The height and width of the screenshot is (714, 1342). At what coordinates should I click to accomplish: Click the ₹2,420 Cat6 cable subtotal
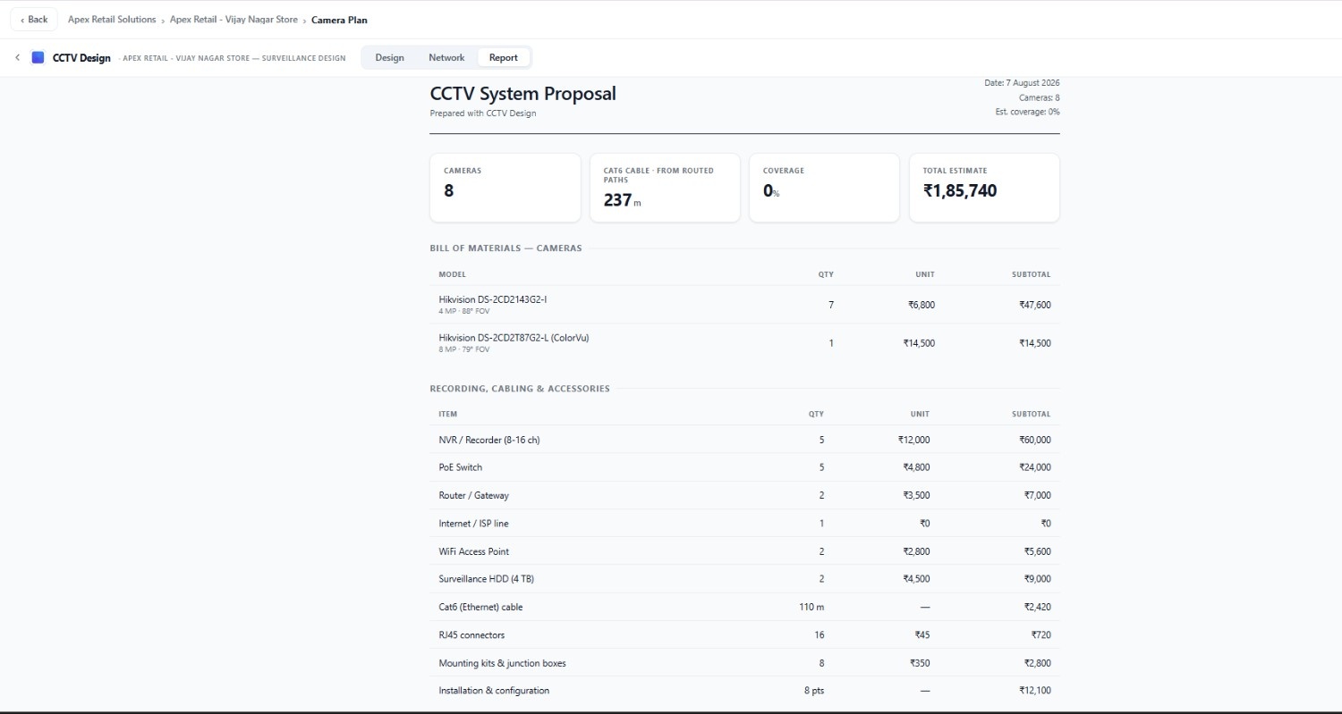(x=1037, y=607)
